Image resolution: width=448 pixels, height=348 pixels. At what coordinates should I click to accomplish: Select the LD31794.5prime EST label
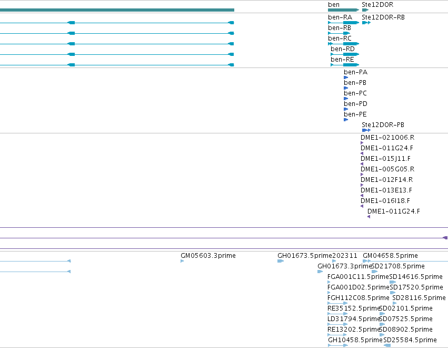(x=353, y=320)
